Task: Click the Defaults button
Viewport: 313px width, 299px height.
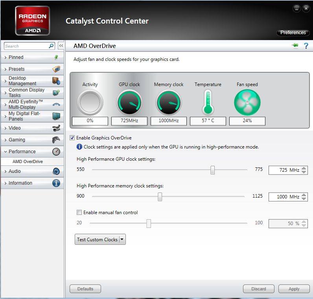Action: (x=85, y=289)
